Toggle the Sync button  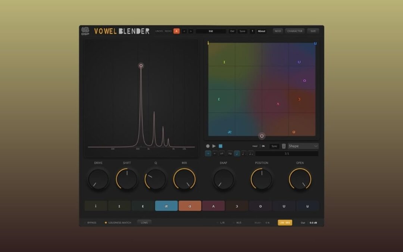pyautogui.click(x=274, y=146)
